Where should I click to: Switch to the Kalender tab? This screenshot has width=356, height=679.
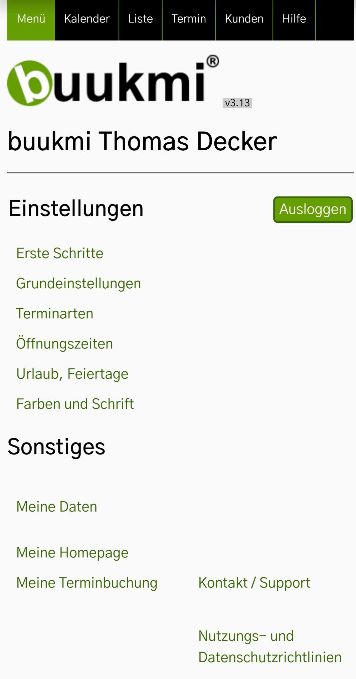pos(87,19)
